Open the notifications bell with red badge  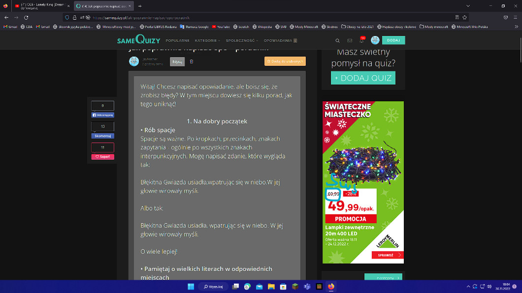point(361,40)
